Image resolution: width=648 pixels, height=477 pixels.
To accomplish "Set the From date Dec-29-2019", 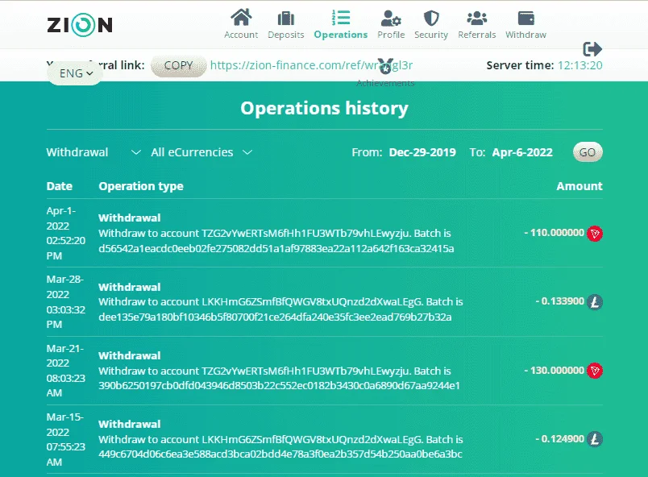I will click(x=422, y=152).
